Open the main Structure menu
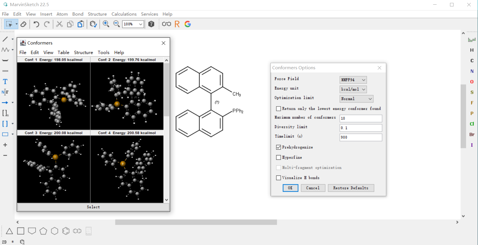The height and width of the screenshot is (245, 478). (97, 14)
